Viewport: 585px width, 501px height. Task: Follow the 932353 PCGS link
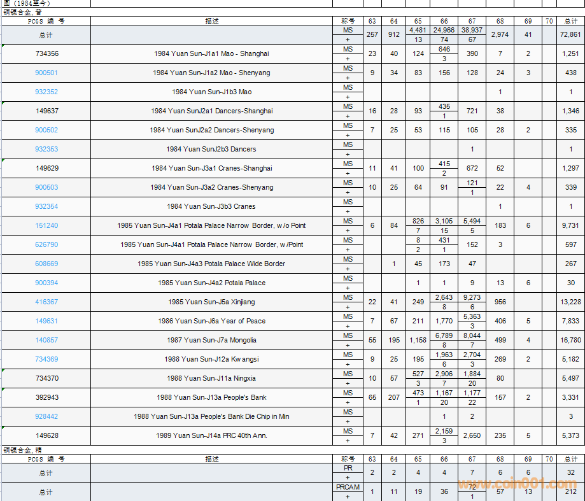click(46, 150)
